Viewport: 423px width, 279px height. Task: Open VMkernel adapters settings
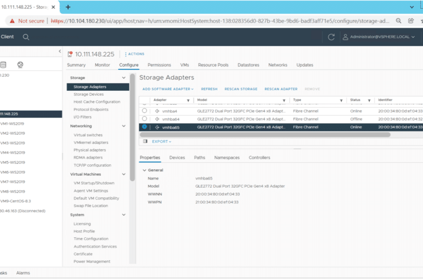(x=91, y=143)
